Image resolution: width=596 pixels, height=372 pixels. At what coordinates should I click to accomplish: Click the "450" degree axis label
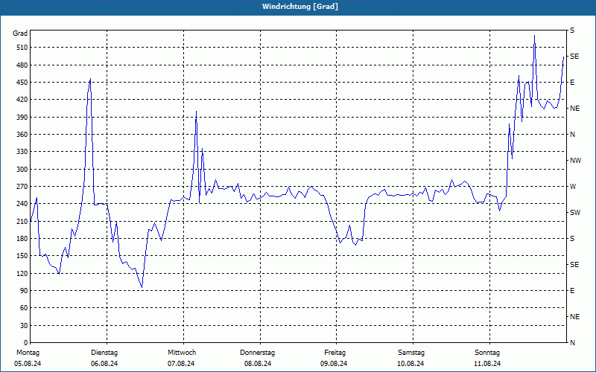[x=22, y=83]
